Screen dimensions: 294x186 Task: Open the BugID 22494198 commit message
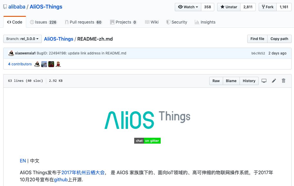pyautogui.click(x=82, y=53)
